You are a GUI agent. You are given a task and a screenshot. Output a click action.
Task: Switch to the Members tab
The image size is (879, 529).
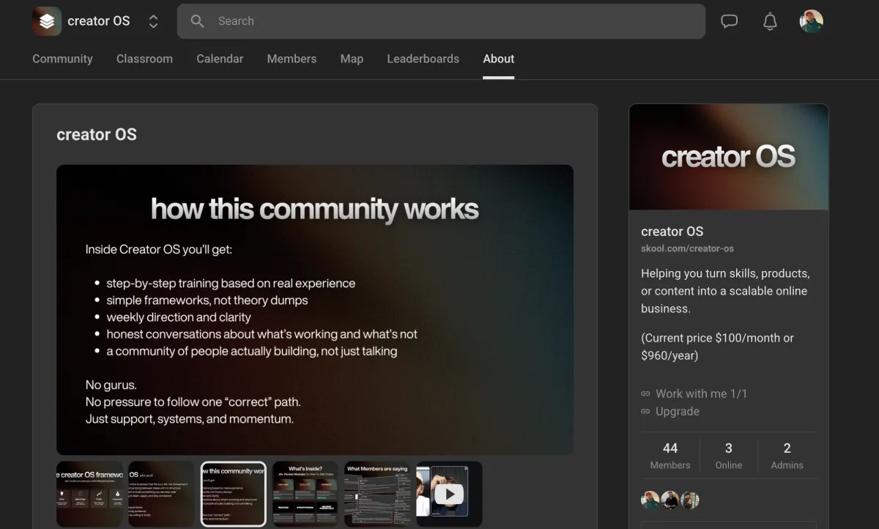(x=292, y=59)
